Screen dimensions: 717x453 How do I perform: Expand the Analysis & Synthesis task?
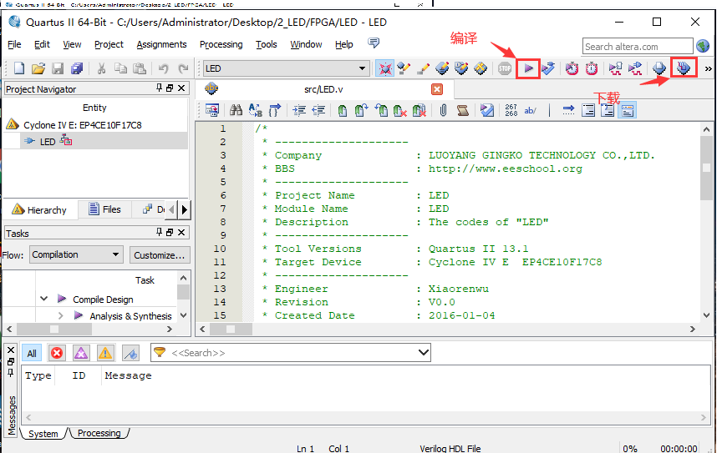[61, 315]
